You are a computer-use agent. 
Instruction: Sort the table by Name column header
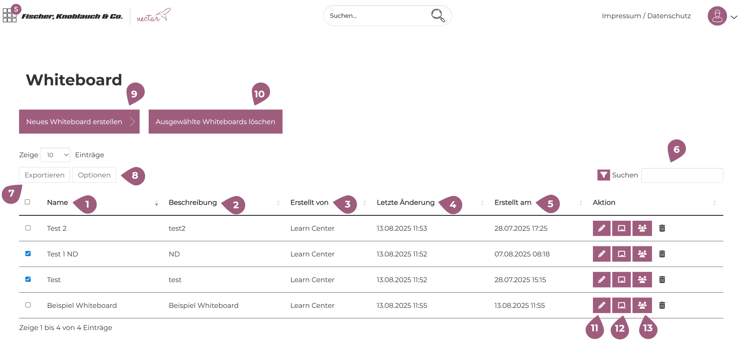58,203
